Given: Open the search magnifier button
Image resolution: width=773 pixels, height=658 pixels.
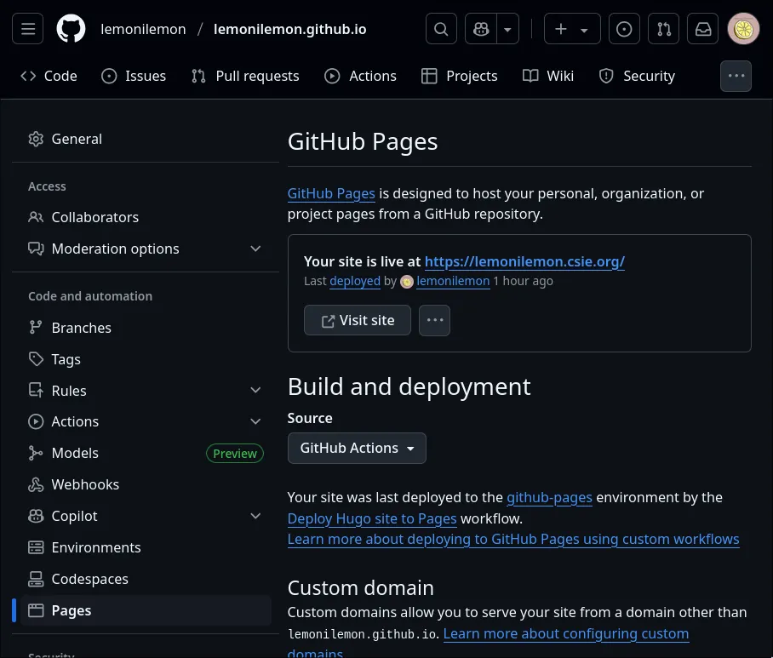Looking at the screenshot, I should point(441,29).
